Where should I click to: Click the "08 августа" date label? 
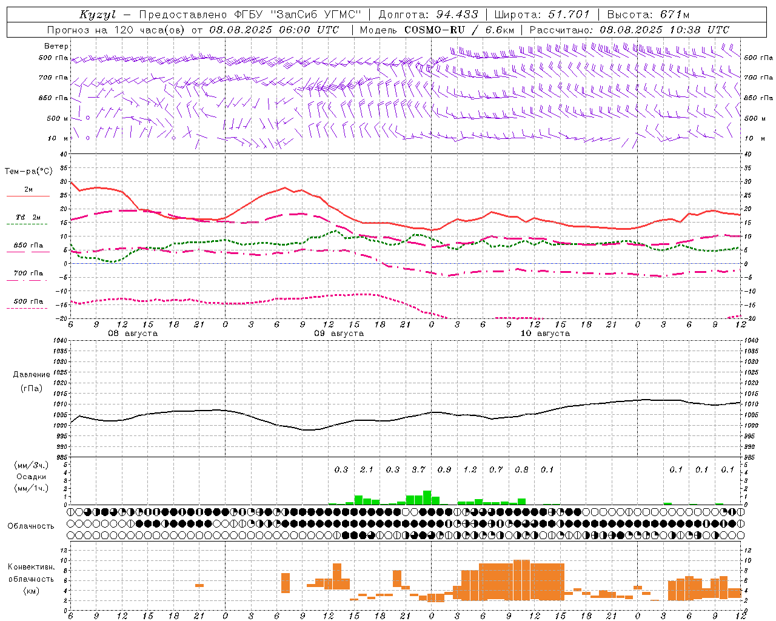point(133,334)
